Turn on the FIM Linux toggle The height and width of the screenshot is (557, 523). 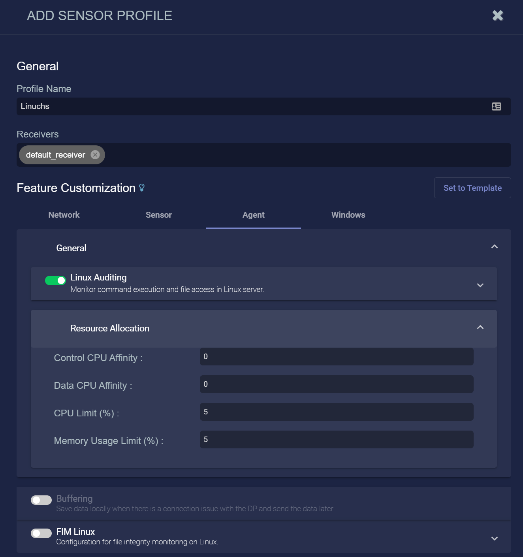coord(41,533)
